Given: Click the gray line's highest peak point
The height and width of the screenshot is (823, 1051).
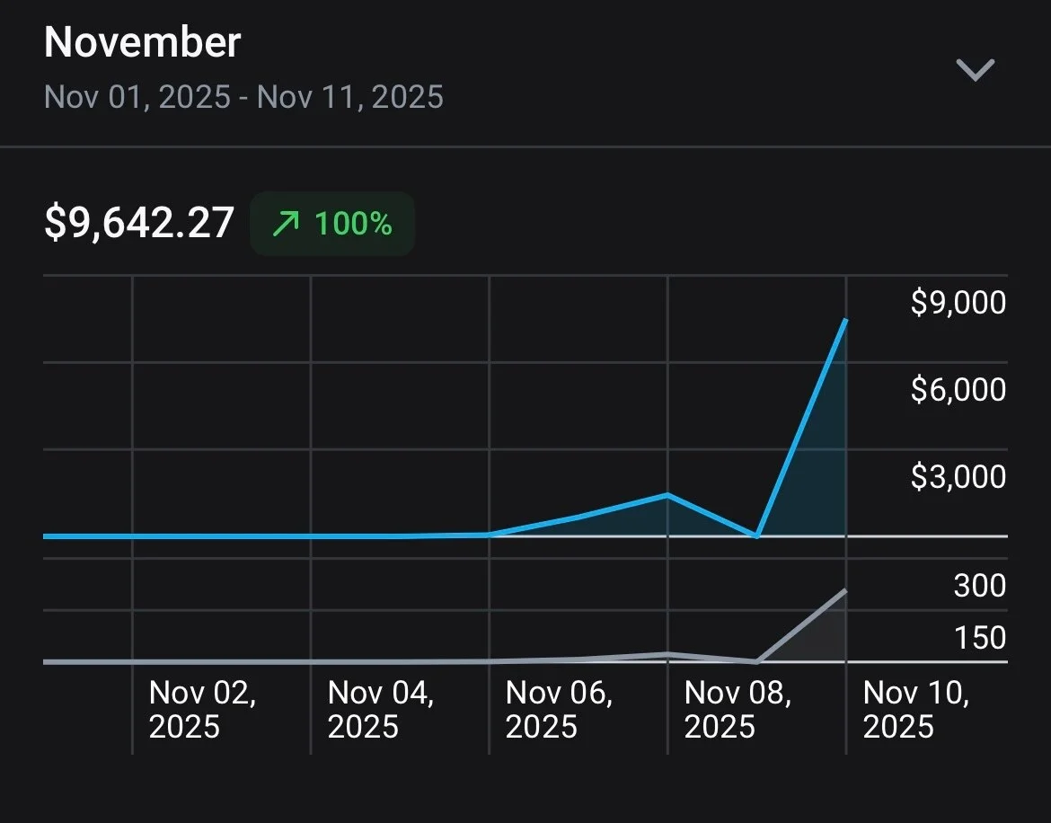Looking at the screenshot, I should (845, 590).
